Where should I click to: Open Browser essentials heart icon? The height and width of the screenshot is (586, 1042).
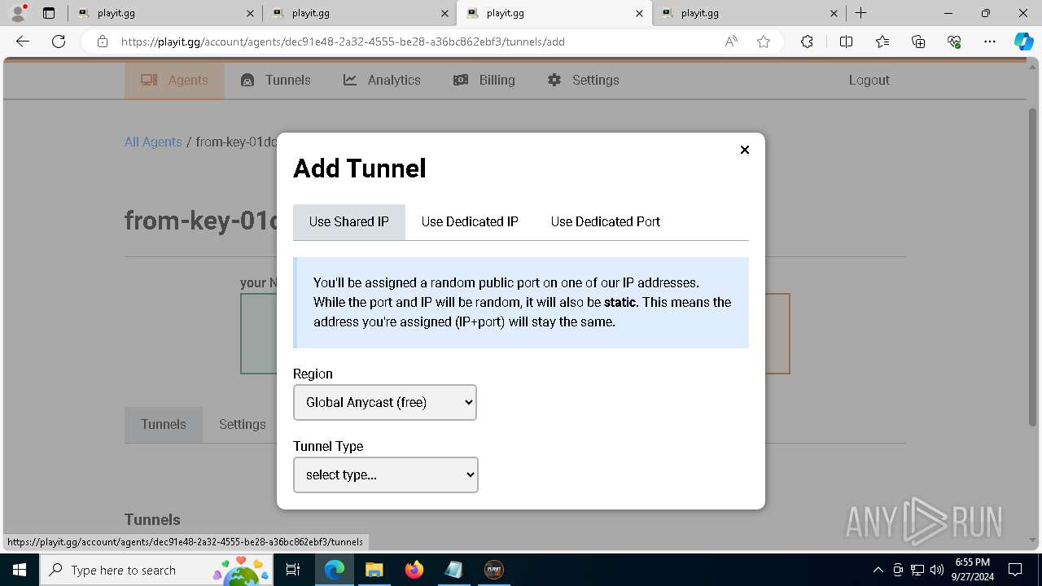point(954,42)
